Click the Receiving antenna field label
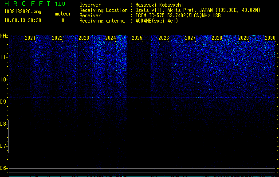Viewport: 279px width, 177px height. coord(102,21)
